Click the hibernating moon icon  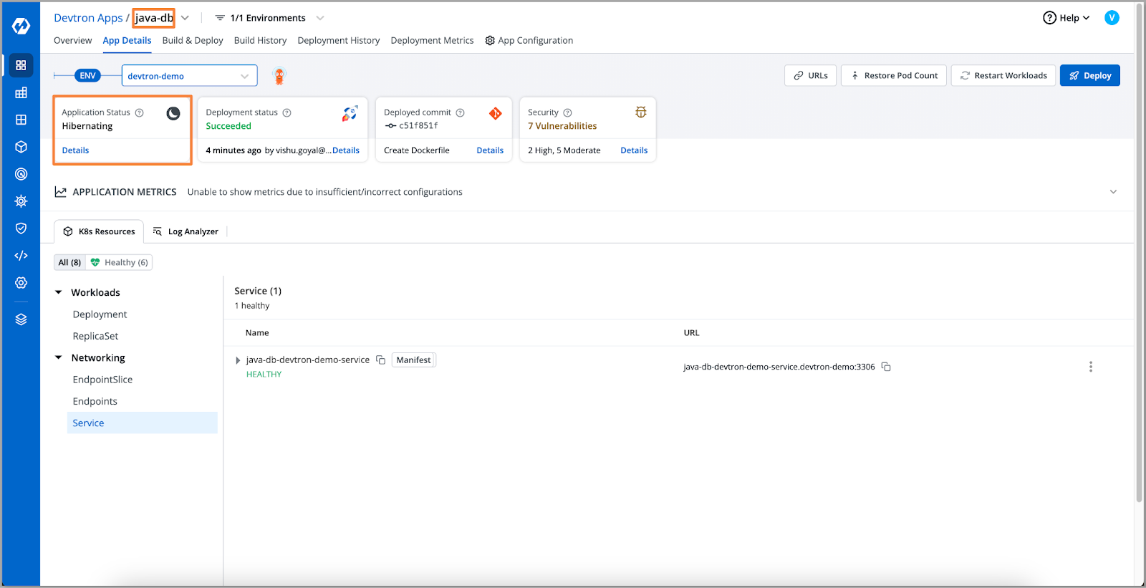pyautogui.click(x=173, y=113)
